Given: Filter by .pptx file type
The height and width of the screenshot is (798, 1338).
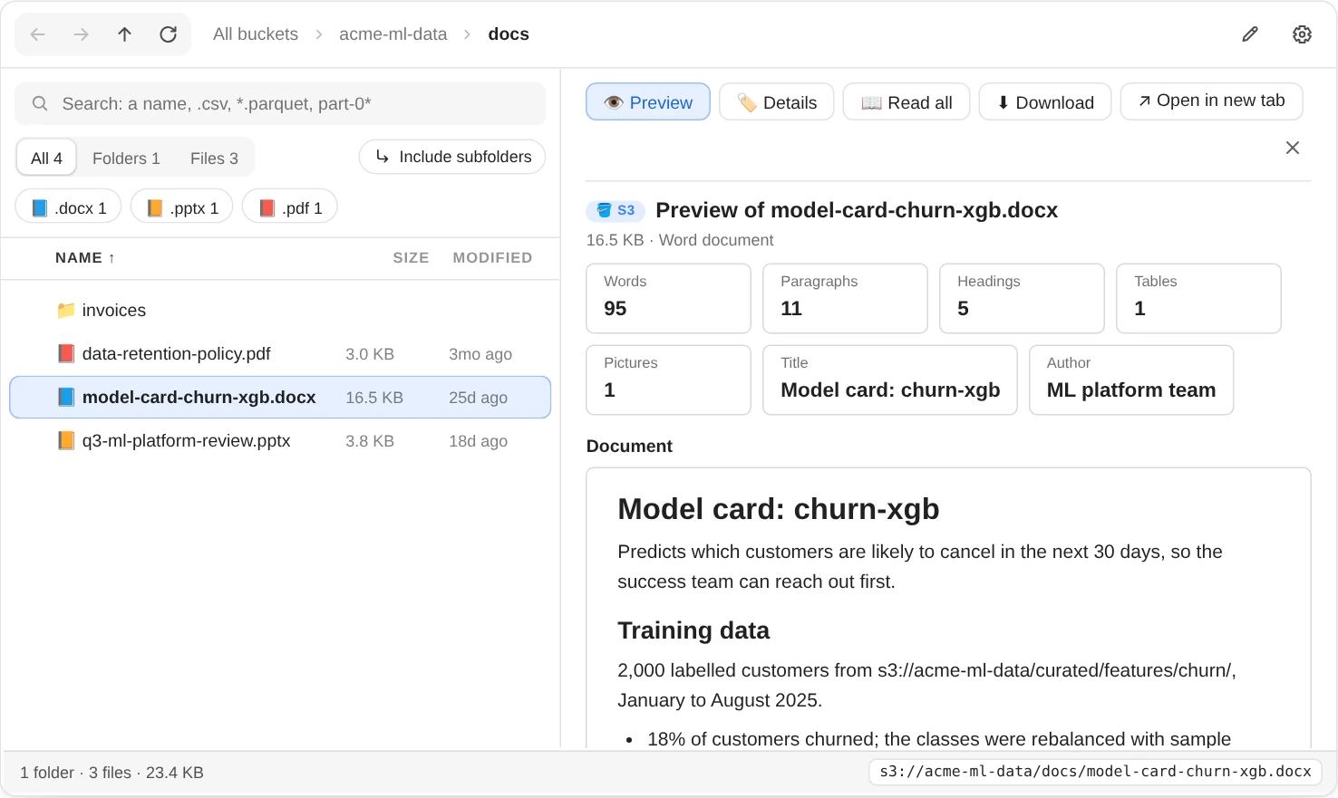Looking at the screenshot, I should coord(182,208).
